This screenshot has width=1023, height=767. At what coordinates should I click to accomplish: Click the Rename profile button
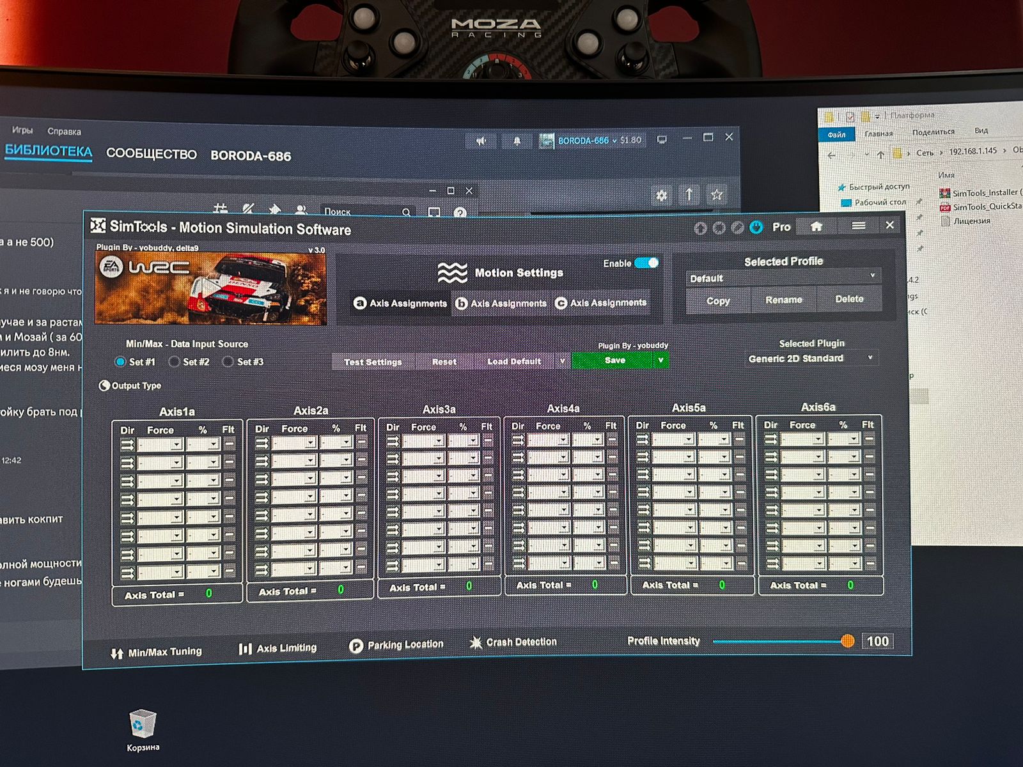(x=783, y=299)
